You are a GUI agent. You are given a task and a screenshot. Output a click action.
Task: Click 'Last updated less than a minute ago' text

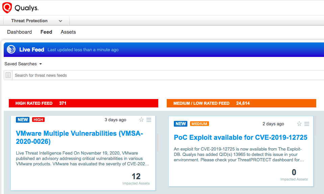[x=83, y=50]
